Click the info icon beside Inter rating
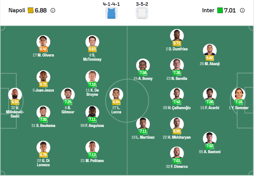Viewport: 254px width, 176px height. [242, 11]
